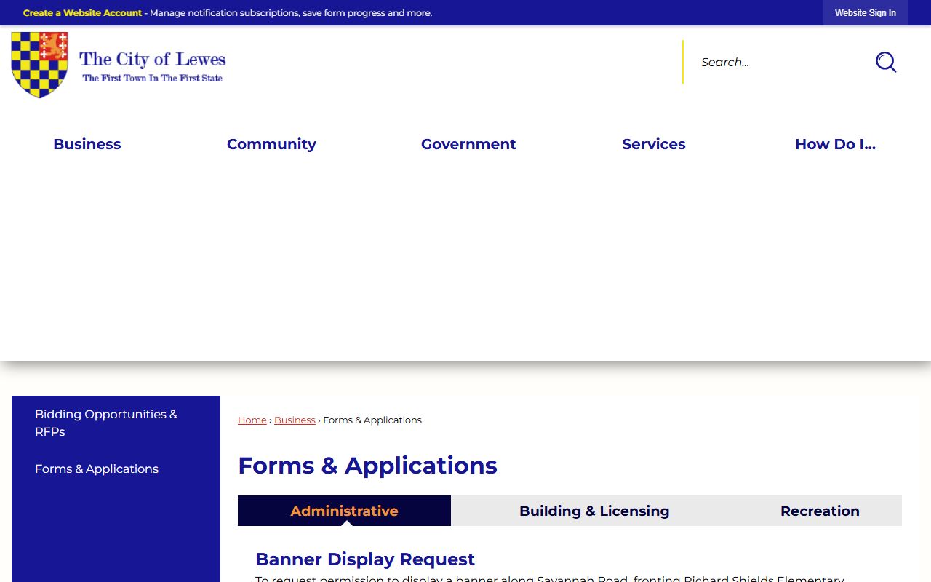Open the Services menu

654,144
